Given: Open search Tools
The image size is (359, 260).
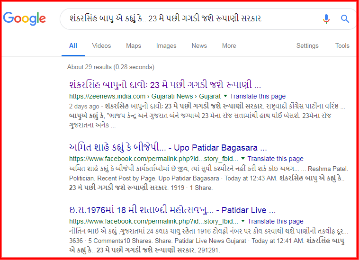Looking at the screenshot, I should [342, 46].
